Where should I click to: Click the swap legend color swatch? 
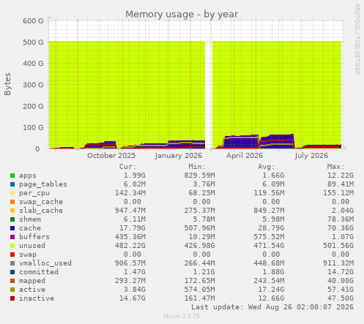tap(12, 255)
